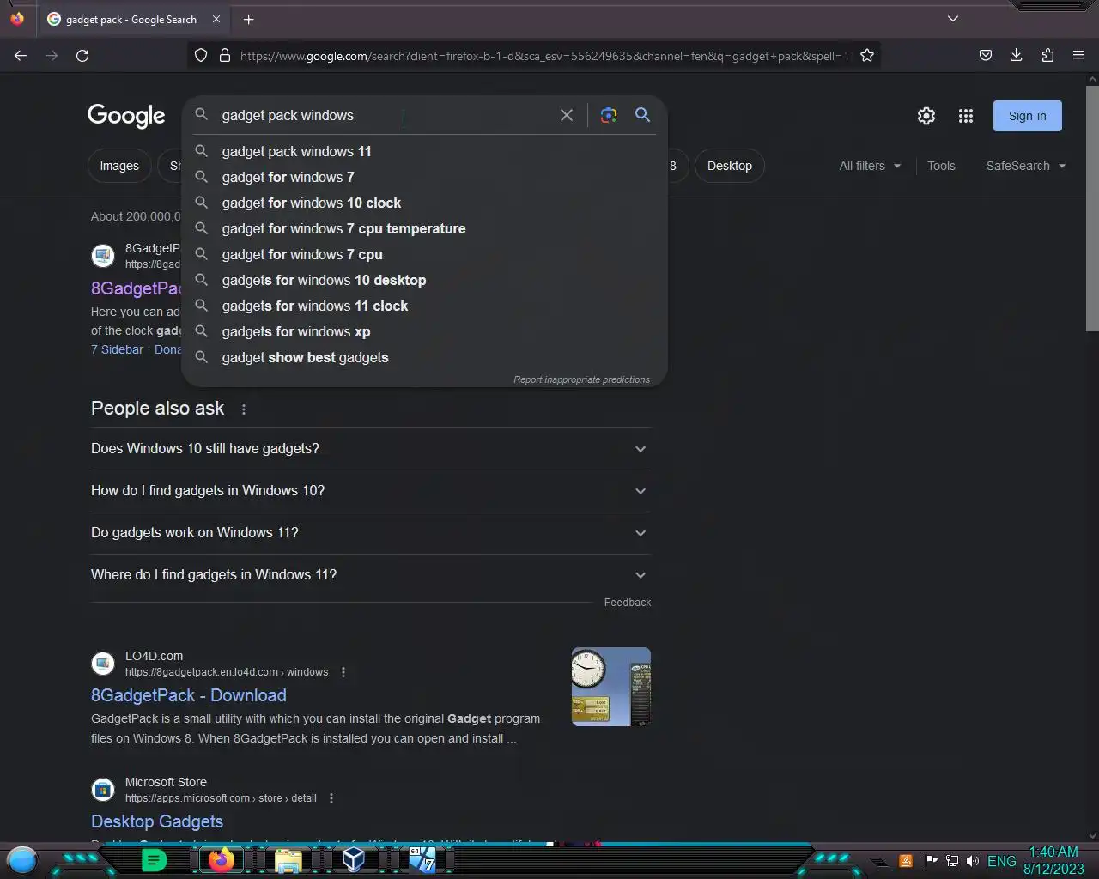This screenshot has height=879, width=1099.
Task: Click Feedback link under People also ask
Action: click(x=628, y=603)
